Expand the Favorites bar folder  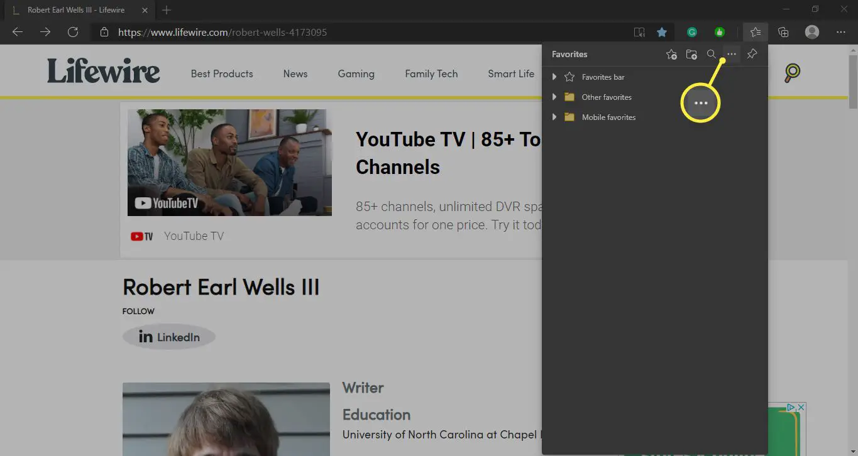click(x=554, y=77)
